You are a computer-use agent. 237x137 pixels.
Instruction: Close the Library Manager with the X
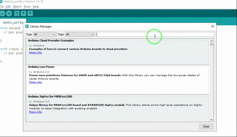[x=213, y=26]
